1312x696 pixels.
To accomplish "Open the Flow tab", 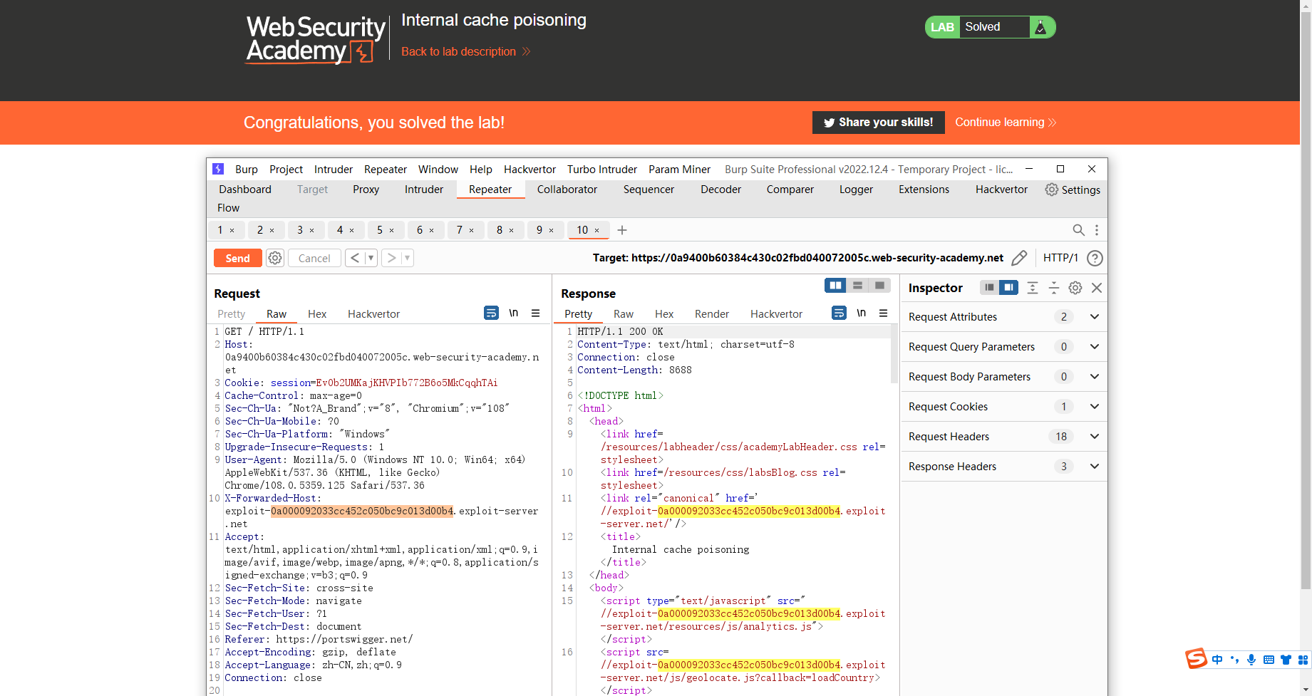I will coord(228,208).
